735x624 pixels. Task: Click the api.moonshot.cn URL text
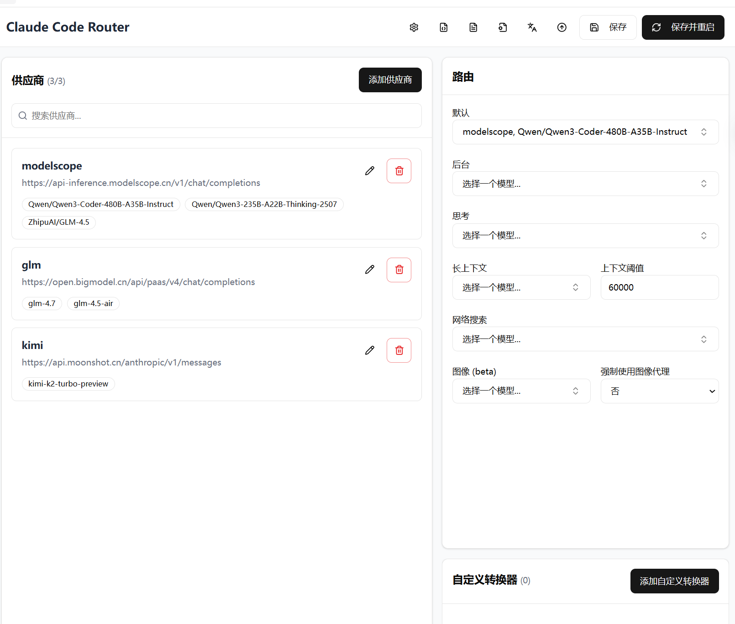tap(121, 362)
